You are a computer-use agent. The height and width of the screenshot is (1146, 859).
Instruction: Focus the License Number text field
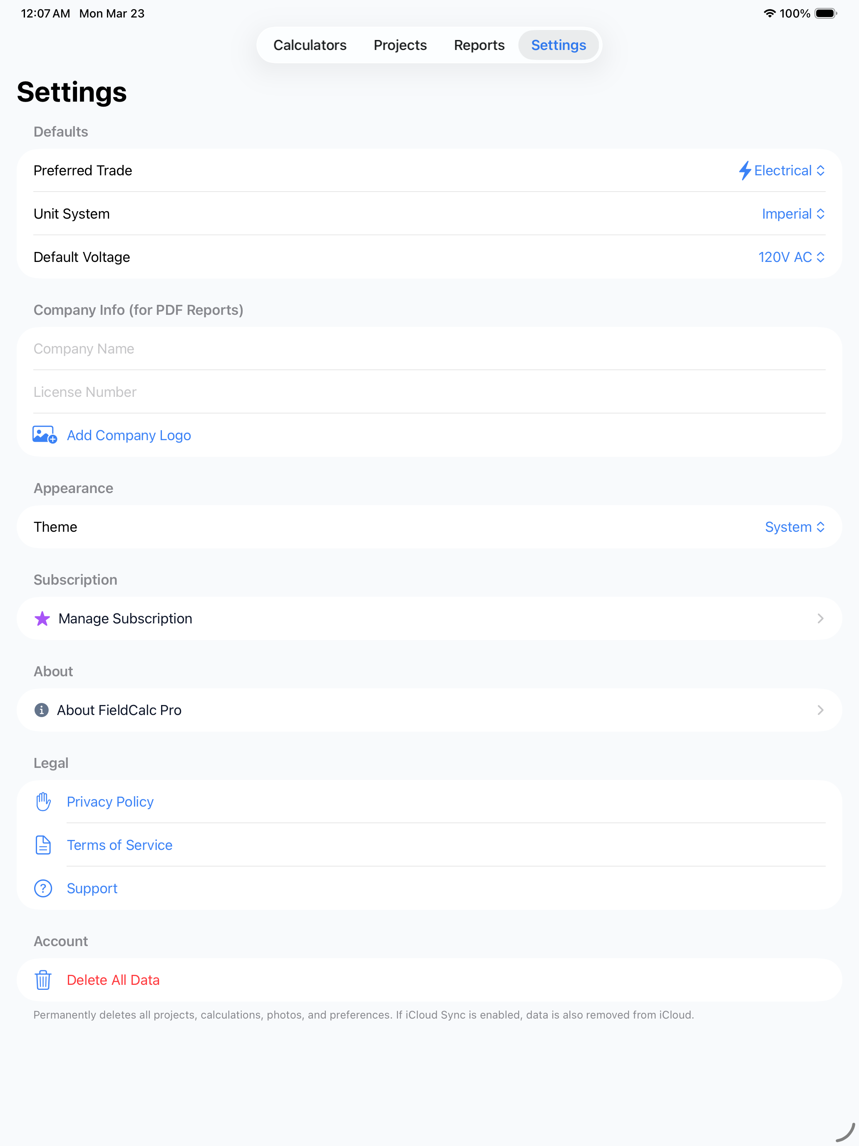tap(429, 392)
